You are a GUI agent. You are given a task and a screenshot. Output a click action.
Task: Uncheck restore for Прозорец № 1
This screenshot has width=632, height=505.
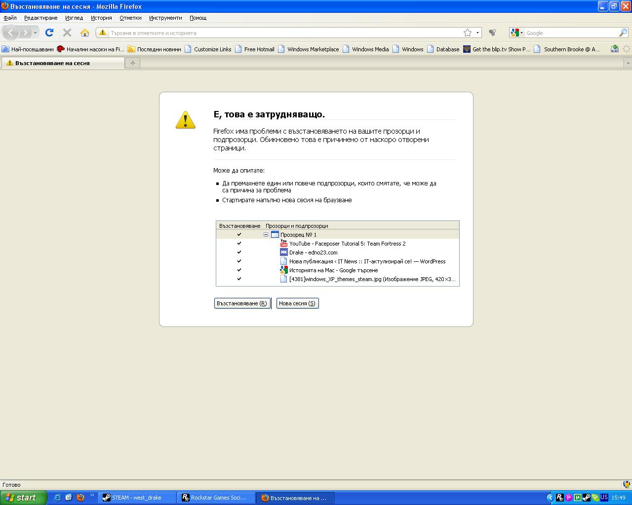(x=239, y=234)
